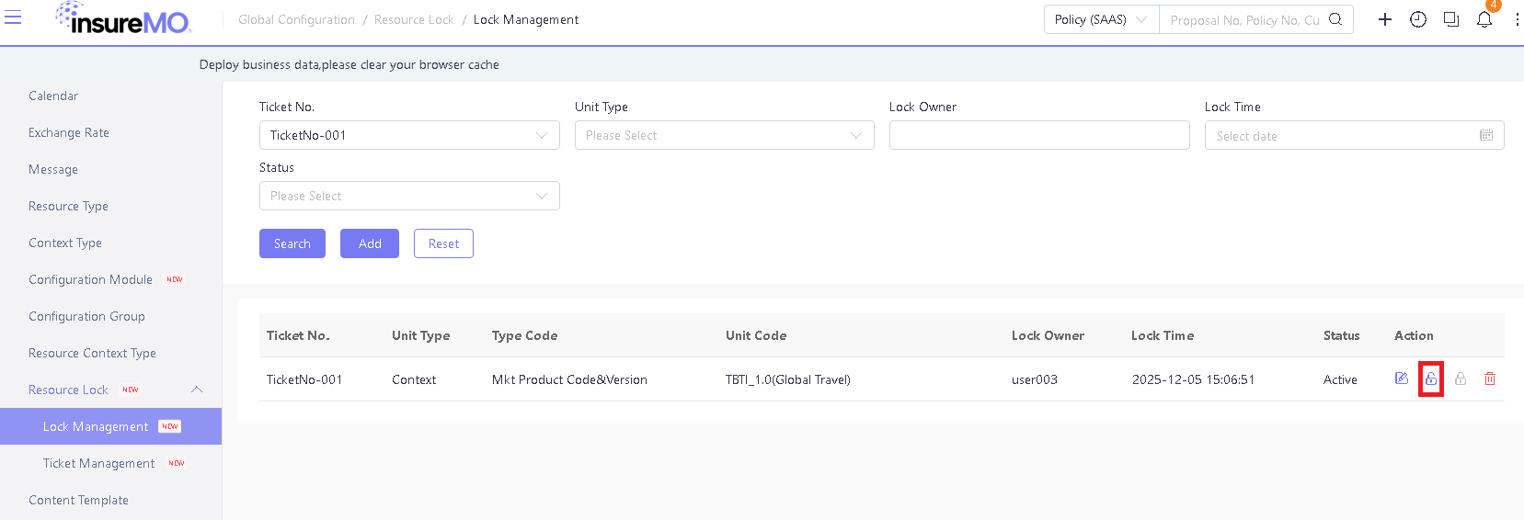Open the history clock icon
The width and height of the screenshot is (1524, 520).
click(x=1418, y=19)
